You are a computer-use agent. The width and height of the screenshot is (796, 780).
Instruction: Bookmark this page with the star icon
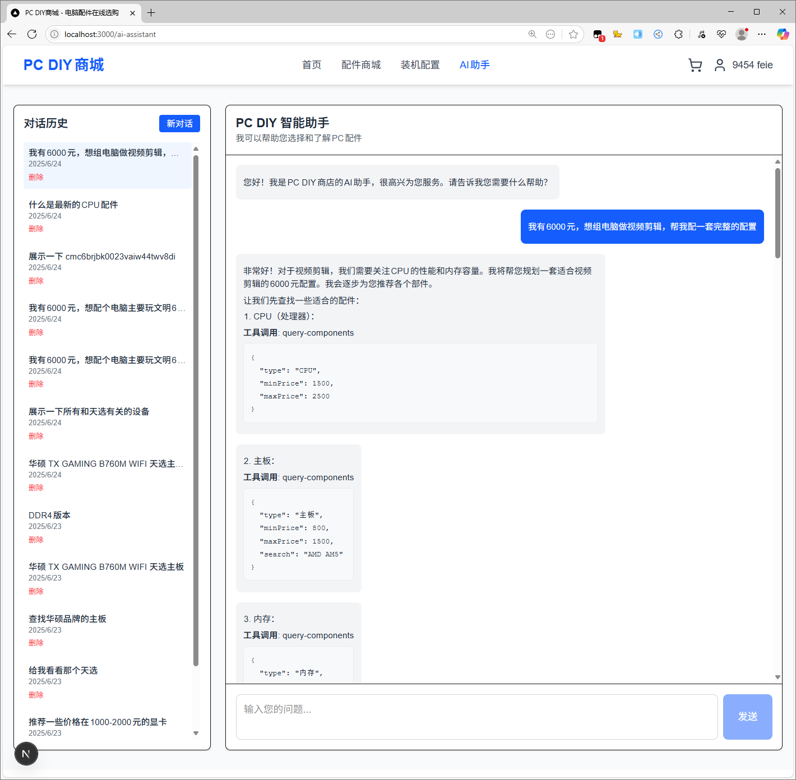click(573, 34)
